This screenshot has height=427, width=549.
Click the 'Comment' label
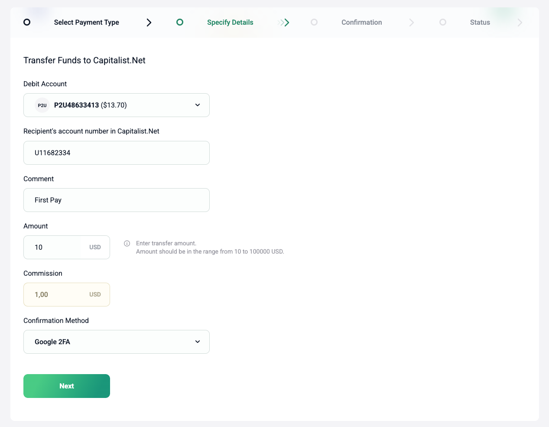(x=39, y=179)
